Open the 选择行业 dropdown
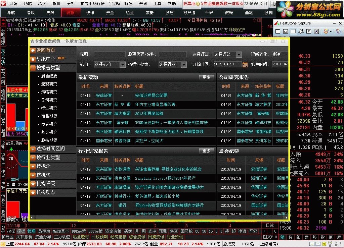 click(184, 64)
